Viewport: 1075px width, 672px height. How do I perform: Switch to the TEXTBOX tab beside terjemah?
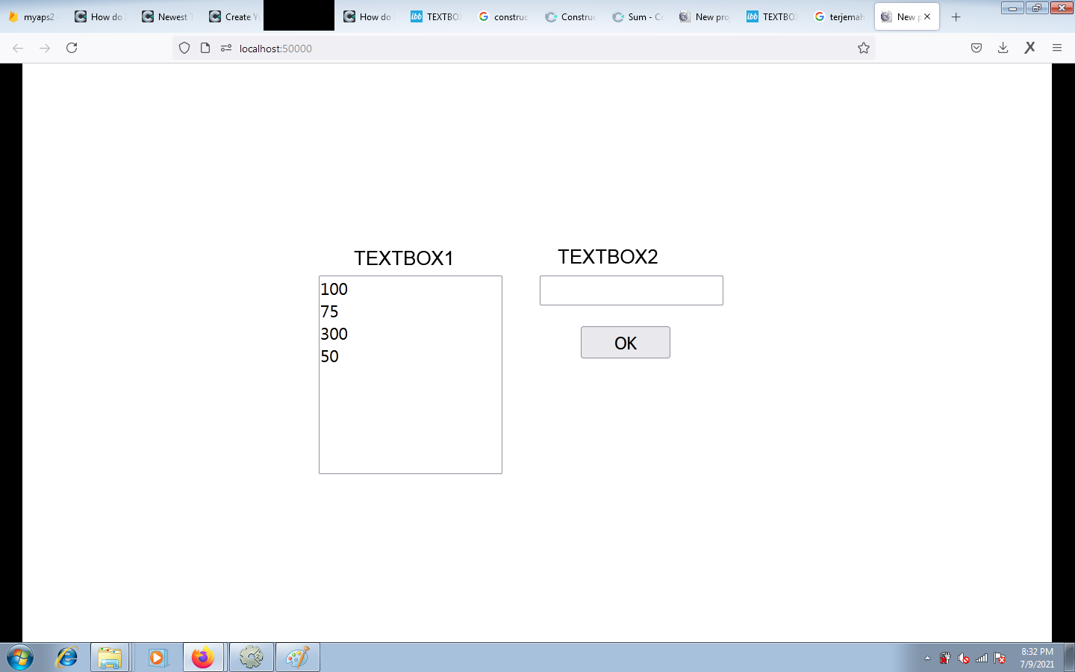[773, 16]
